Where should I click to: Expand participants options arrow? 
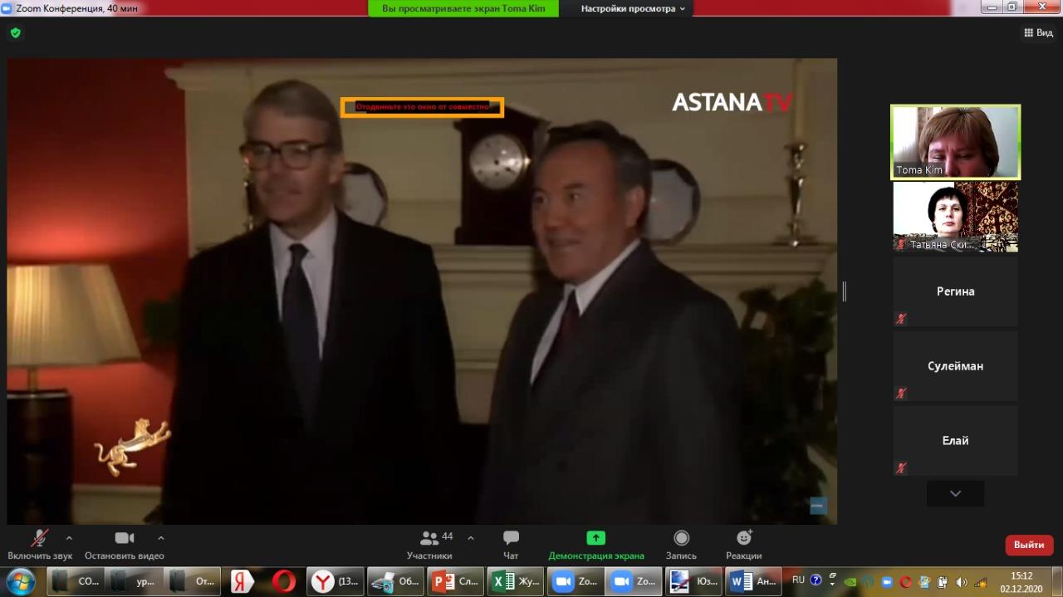click(x=471, y=537)
